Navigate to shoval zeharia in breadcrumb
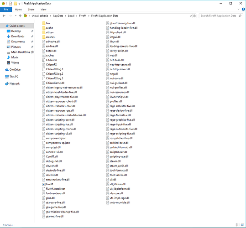This screenshot has height=228, width=246. 40,16
